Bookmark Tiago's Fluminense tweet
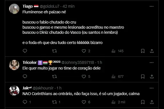The height and width of the screenshot is (109, 164). tap(143, 51)
